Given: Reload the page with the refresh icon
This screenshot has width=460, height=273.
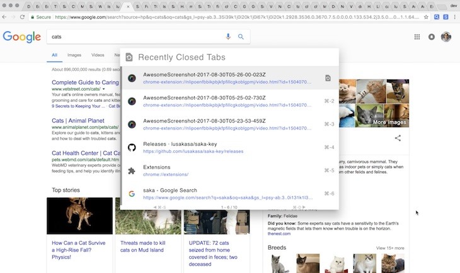Looking at the screenshot, I should 22,17.
